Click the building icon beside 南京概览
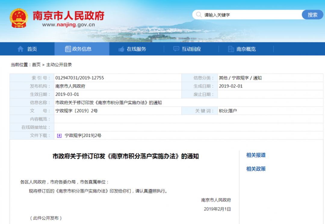This screenshot has height=224, width=325. pyautogui.click(x=231, y=49)
